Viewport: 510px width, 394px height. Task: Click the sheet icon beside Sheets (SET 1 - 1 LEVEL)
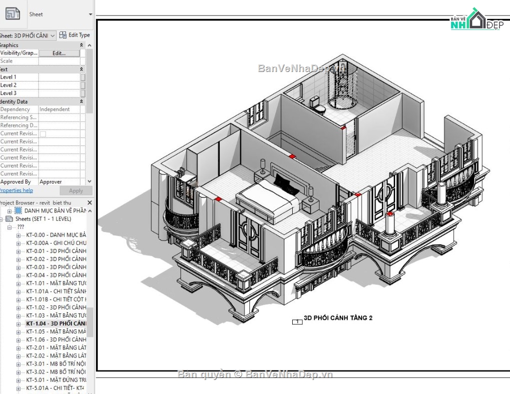coord(9,219)
